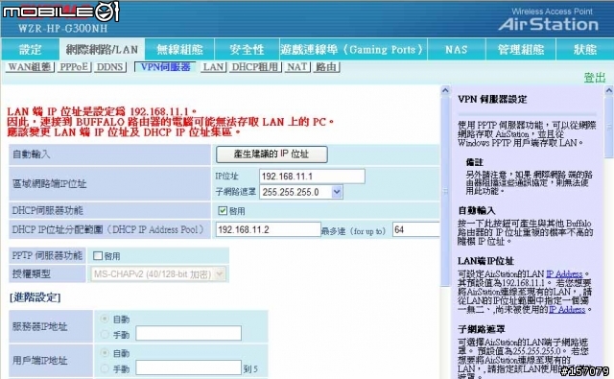Click the LAN IP位址 field 192.168.11.1
Viewport: 614px width, 379px height.
pos(312,177)
